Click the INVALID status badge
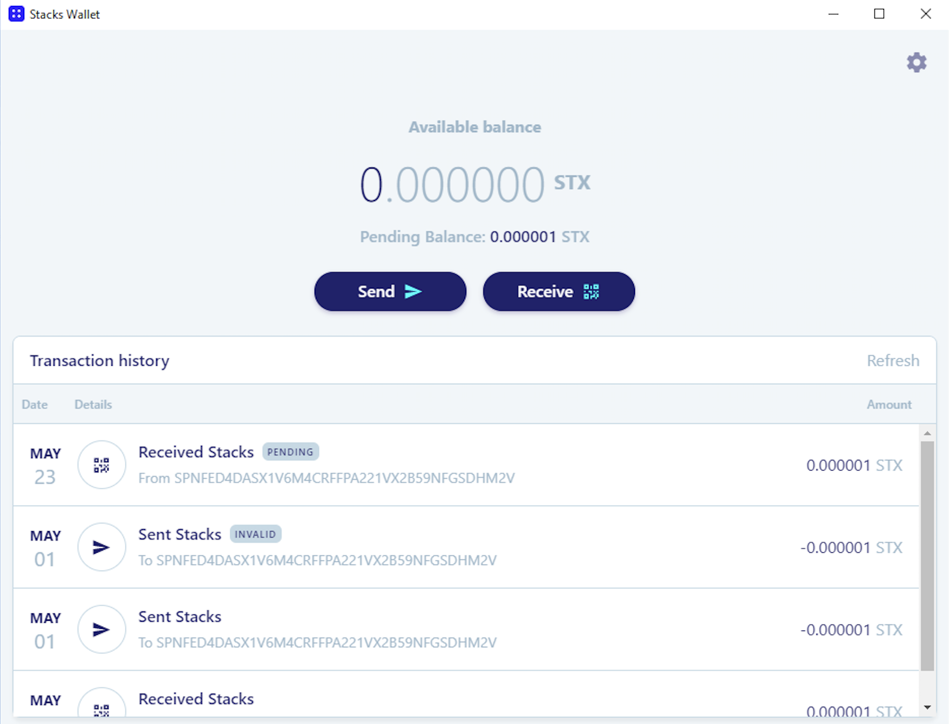This screenshot has height=724, width=949. click(x=256, y=534)
